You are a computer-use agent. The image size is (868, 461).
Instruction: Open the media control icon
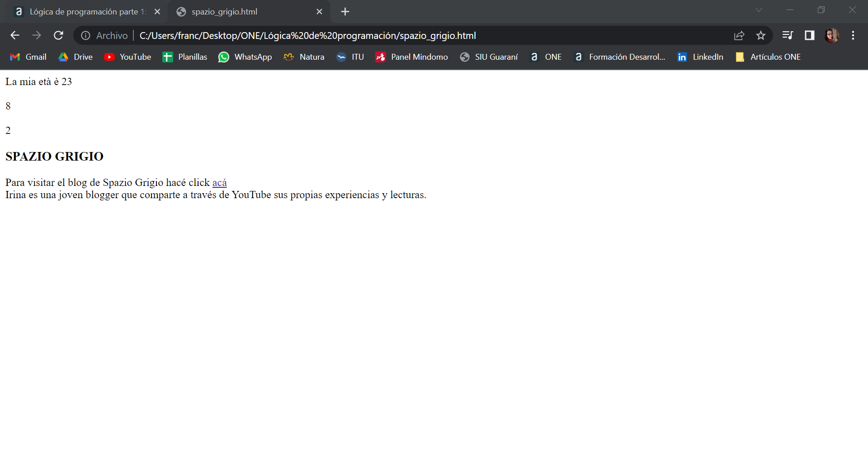(788, 35)
